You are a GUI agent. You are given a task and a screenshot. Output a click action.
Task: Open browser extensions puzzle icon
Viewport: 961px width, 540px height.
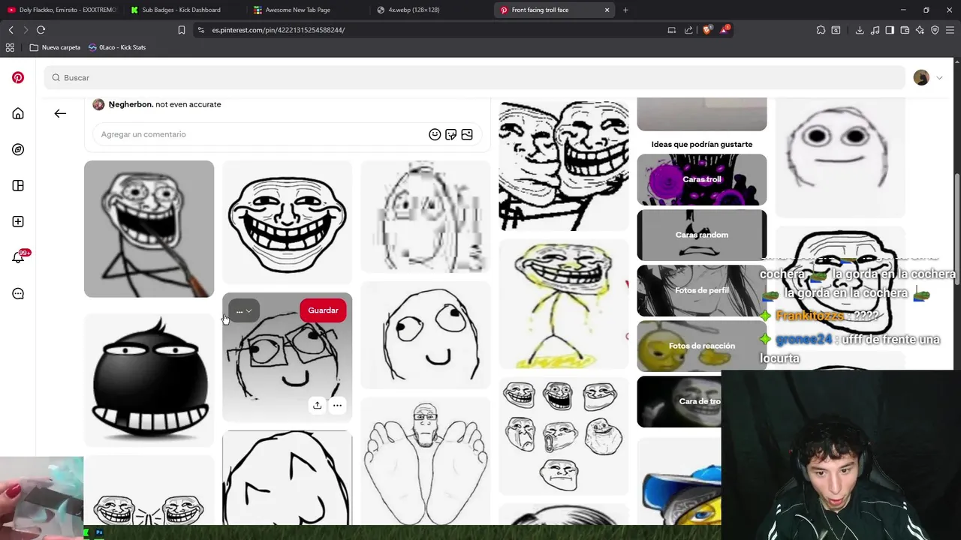point(821,30)
